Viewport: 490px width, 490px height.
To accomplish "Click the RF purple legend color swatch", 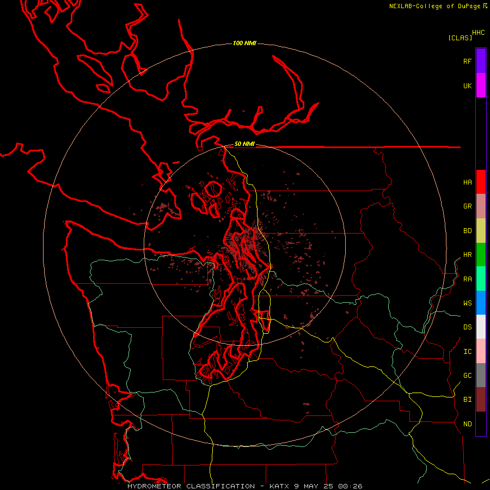I will pos(481,61).
